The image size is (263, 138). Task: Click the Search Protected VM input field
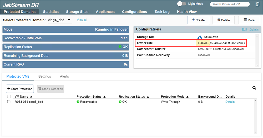230,4
